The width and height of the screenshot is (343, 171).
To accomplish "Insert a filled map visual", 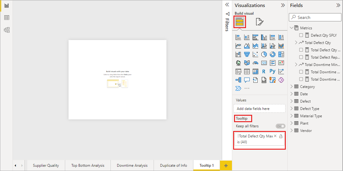I will [x=247, y=63].
